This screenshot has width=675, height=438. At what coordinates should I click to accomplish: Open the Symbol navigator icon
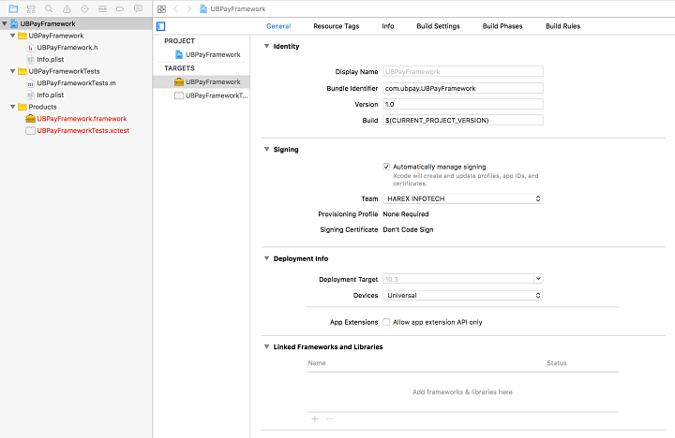[x=31, y=8]
